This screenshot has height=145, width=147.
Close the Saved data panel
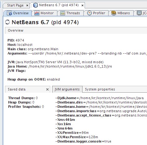[x=47, y=89]
